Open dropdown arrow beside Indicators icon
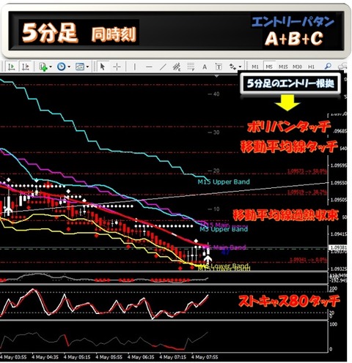The width and height of the screenshot is (352, 363). click(x=51, y=67)
